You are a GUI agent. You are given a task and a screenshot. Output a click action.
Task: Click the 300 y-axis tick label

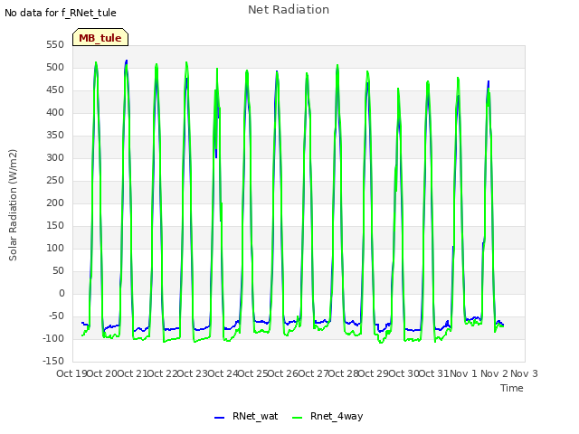55,158
